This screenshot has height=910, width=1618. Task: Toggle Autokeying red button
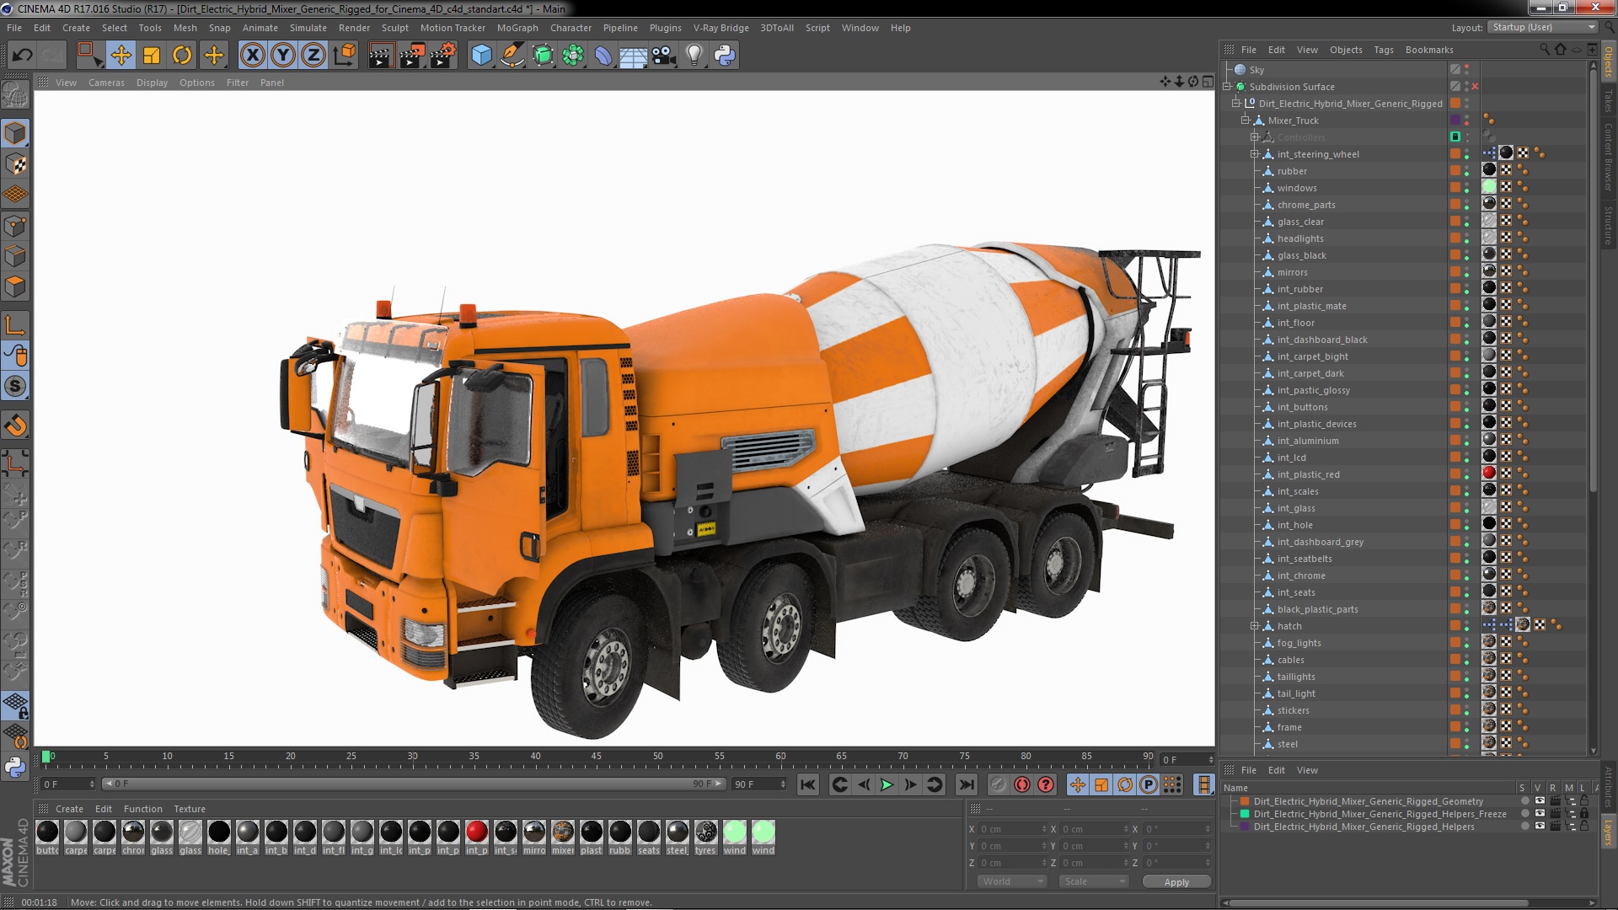(1022, 784)
